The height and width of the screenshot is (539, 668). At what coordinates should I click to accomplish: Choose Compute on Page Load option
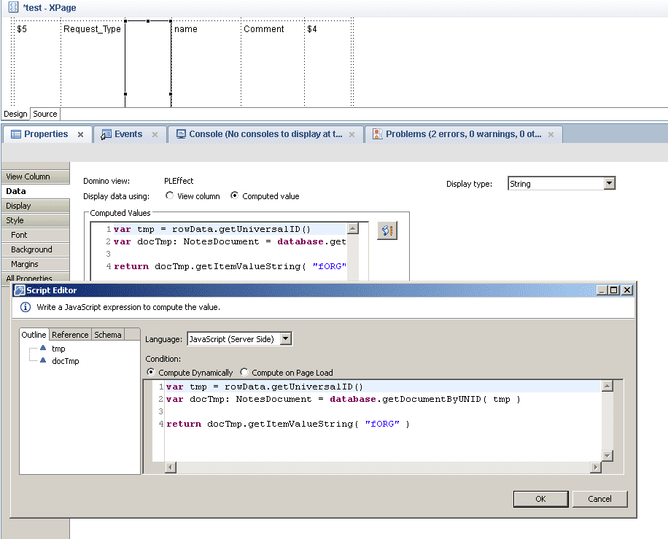click(244, 372)
